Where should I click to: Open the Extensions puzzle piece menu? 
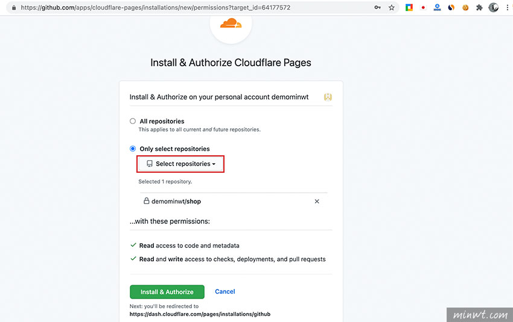point(479,7)
